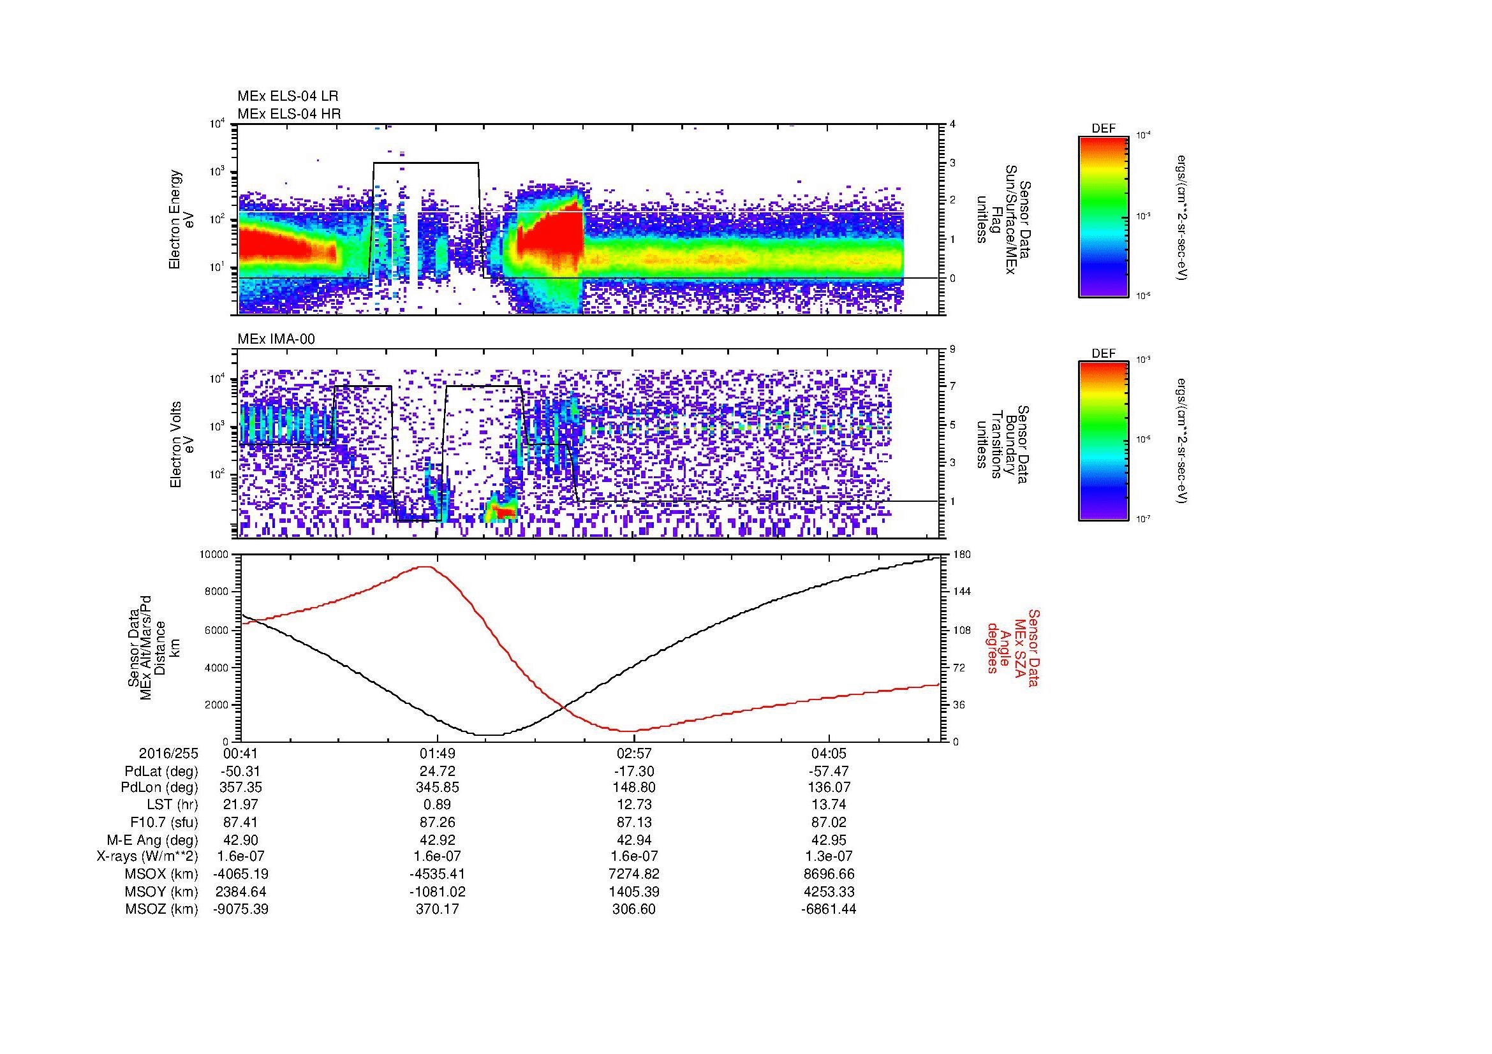Viewport: 1492px width, 1054px height.
Task: Click the PdLon value 357.35
Action: pos(241,787)
